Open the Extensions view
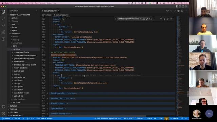Image resolution: width=217 pixels, height=122 pixels. 3,32
